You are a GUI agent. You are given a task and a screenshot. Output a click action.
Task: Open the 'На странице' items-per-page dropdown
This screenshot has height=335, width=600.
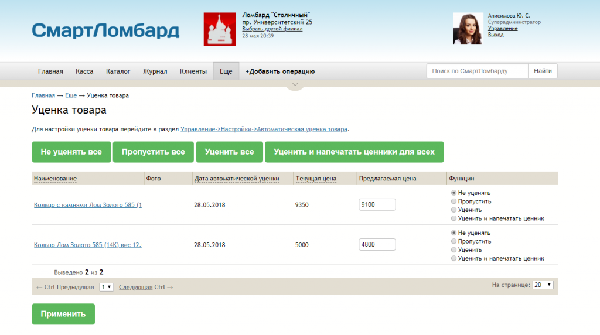click(543, 285)
